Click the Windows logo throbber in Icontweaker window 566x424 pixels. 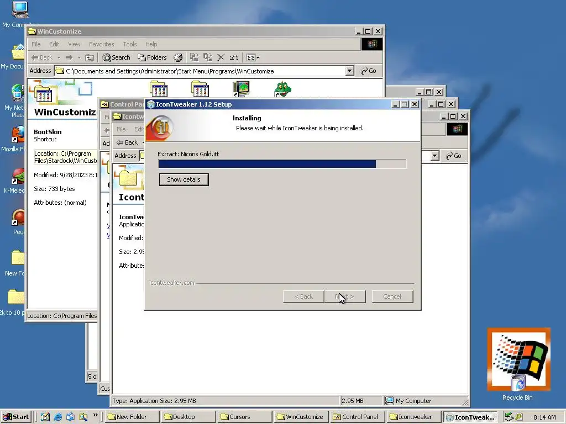click(x=457, y=129)
